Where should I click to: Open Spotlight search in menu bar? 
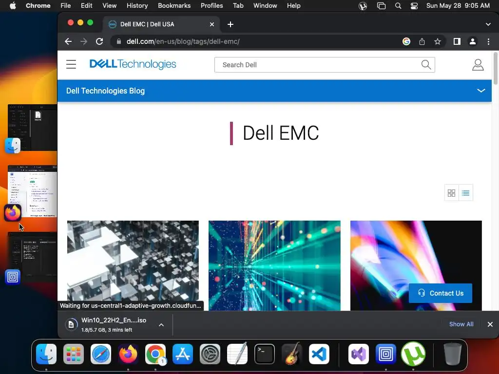[x=398, y=5]
